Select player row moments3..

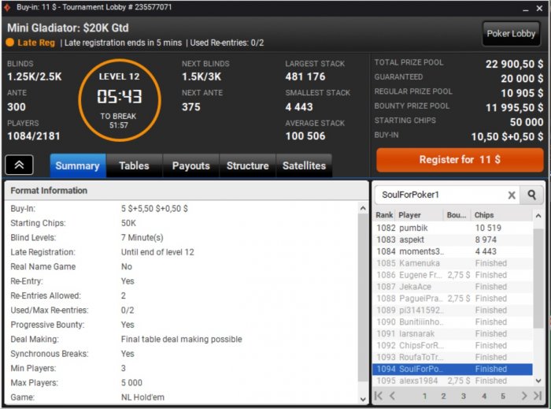point(453,251)
